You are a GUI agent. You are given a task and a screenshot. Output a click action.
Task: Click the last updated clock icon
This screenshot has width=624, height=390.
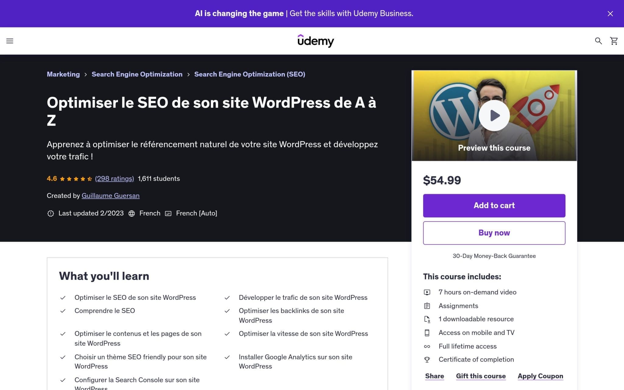click(51, 213)
